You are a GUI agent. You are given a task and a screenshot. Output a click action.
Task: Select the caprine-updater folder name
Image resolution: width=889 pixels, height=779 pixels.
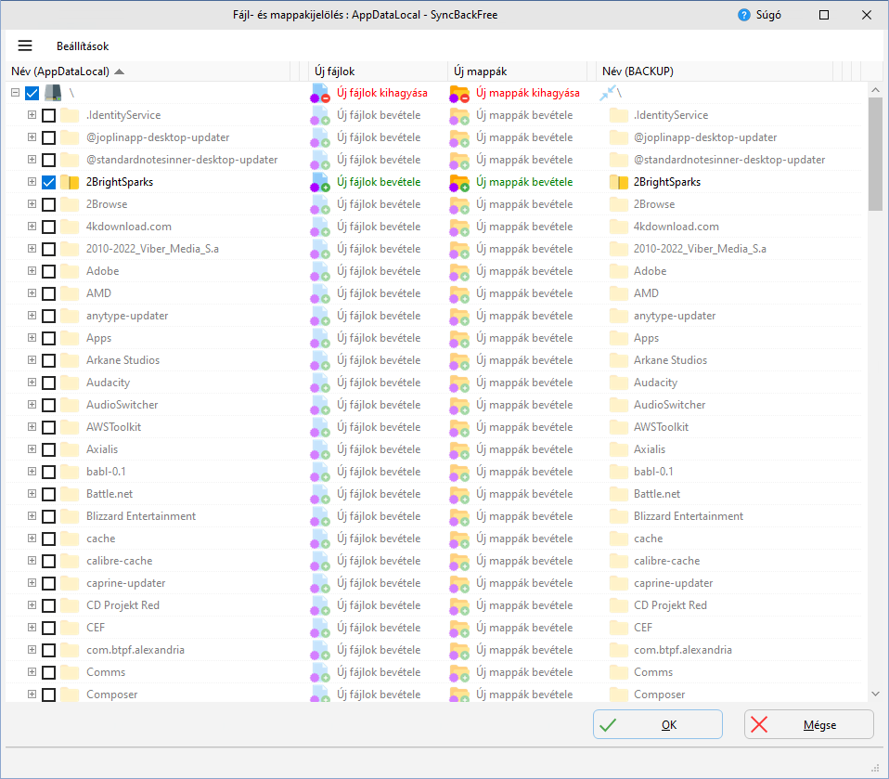tap(126, 583)
